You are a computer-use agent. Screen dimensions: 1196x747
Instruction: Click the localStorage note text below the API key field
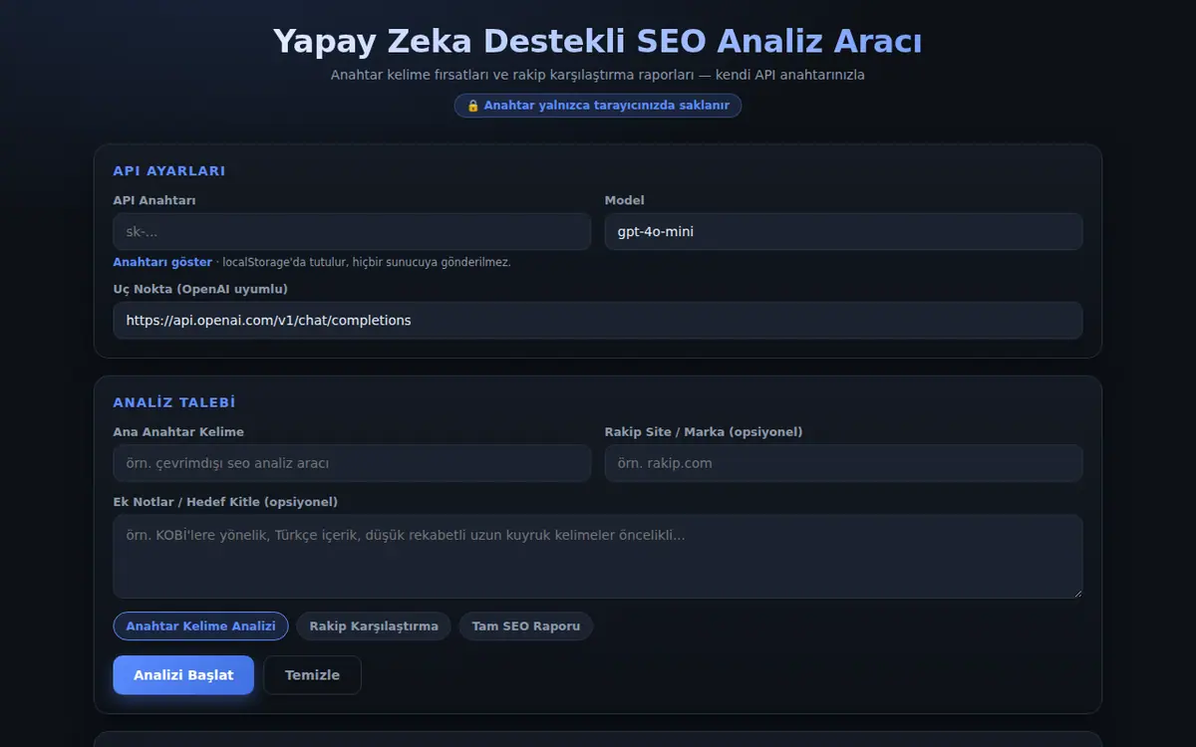[367, 262]
